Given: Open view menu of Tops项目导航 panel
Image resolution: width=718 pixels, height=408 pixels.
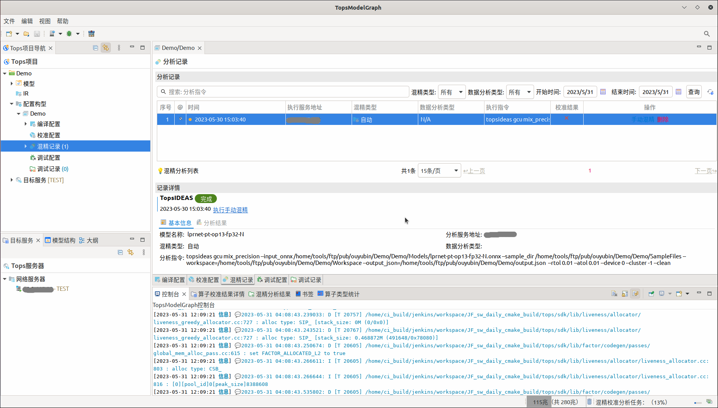Looking at the screenshot, I should 119,48.
